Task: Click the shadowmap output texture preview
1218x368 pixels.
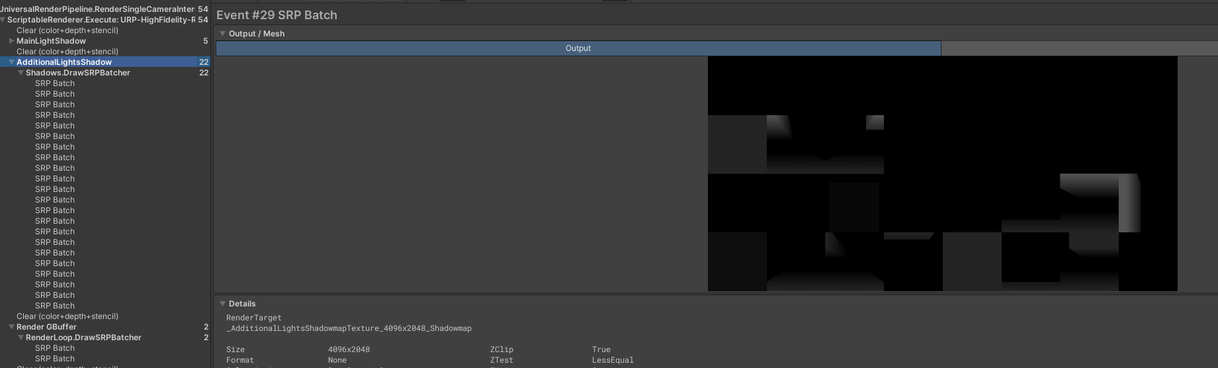Action: click(x=942, y=173)
